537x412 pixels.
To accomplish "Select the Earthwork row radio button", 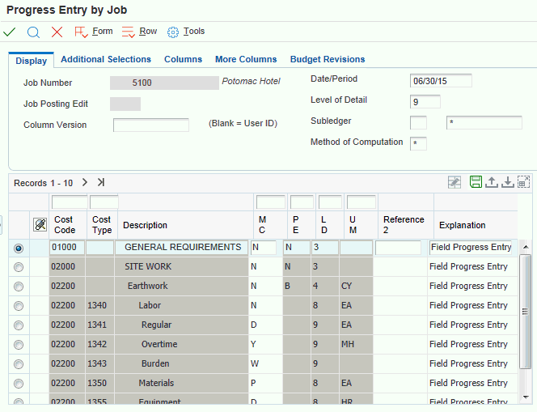I will [19, 286].
